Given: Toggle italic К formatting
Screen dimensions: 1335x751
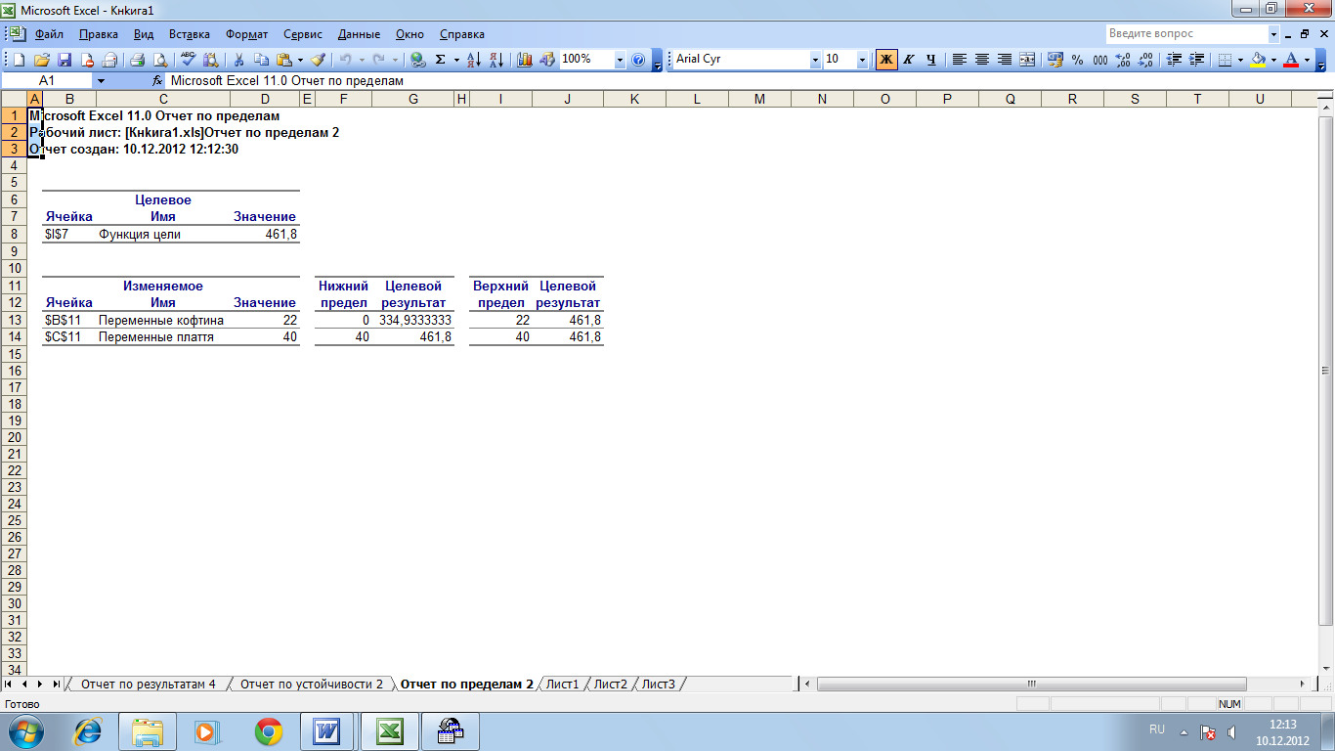Looking at the screenshot, I should coord(909,60).
